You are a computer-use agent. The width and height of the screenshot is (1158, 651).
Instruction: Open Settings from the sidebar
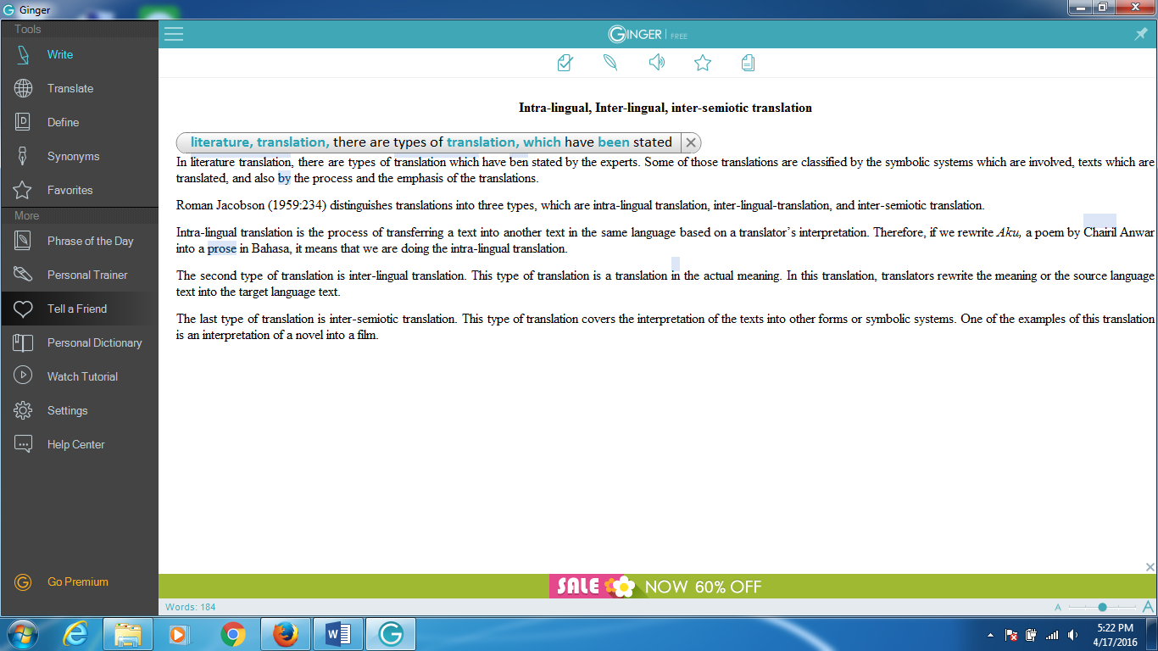point(65,410)
